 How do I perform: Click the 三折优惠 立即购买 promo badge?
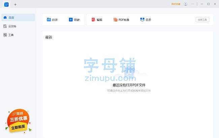tap(18, 121)
